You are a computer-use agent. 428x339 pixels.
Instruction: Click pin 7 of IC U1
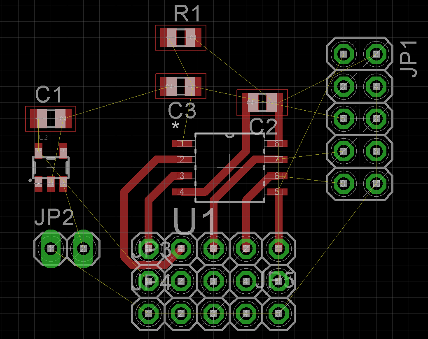tap(277, 159)
